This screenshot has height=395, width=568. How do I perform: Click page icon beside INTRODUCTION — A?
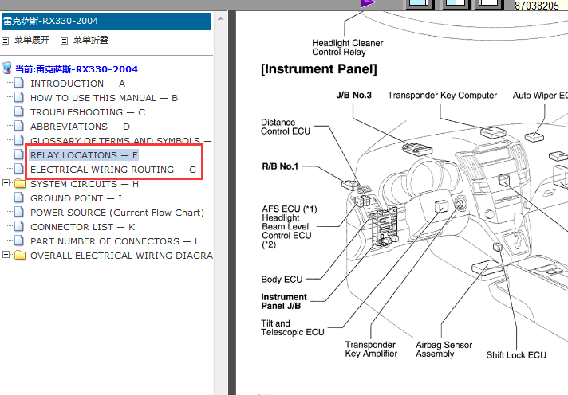click(19, 83)
